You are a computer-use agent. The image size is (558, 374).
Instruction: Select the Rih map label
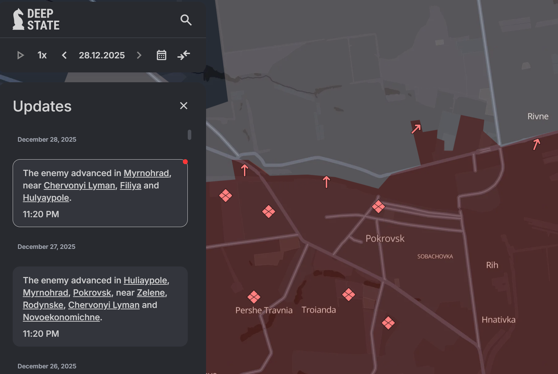coord(492,265)
